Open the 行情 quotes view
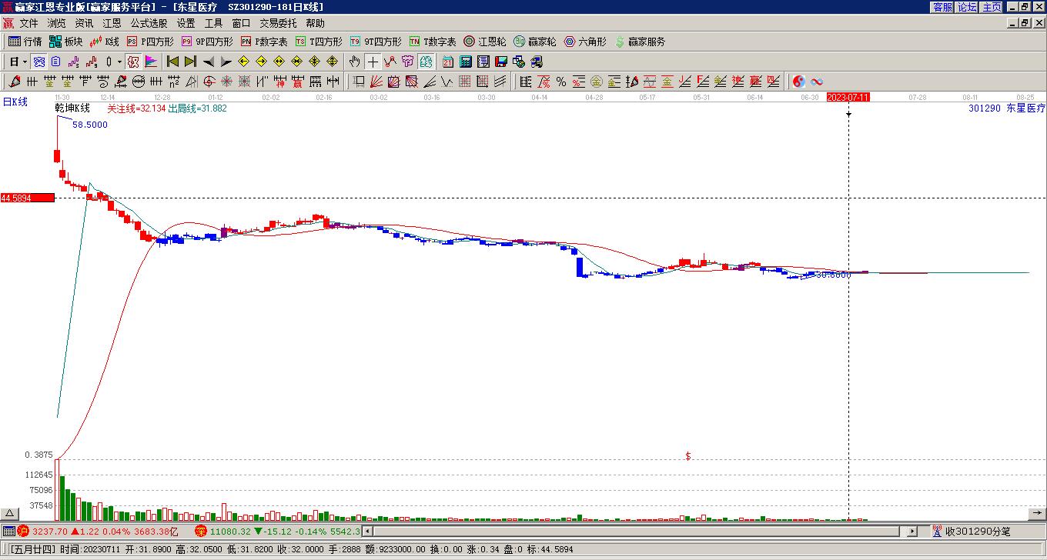The height and width of the screenshot is (560, 1047). [x=25, y=42]
